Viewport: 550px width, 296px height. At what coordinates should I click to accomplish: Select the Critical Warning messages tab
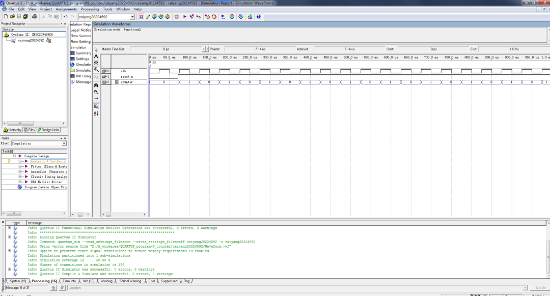coord(130,281)
